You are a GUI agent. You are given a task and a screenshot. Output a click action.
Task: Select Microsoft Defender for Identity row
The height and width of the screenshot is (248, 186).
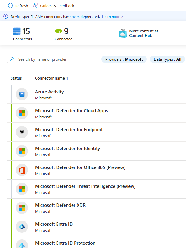click(97, 151)
